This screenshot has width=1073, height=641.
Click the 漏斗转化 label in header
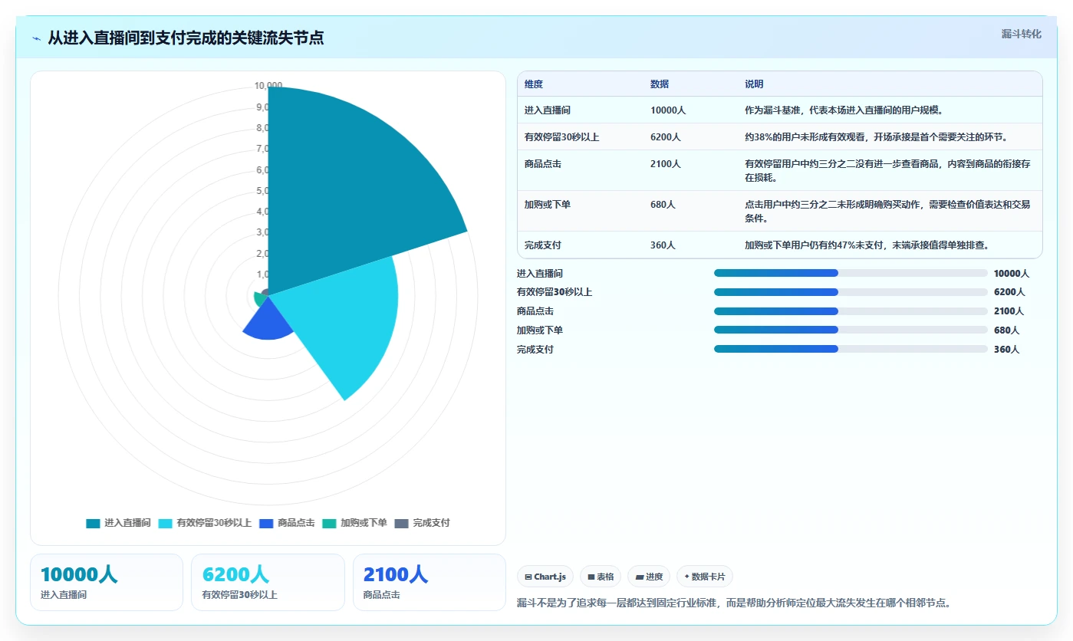(x=1022, y=34)
